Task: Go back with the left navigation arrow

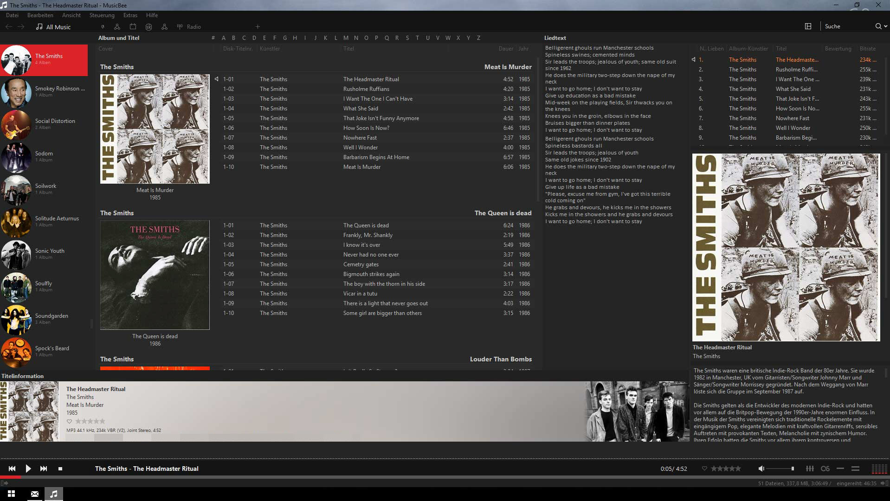Action: [8, 27]
